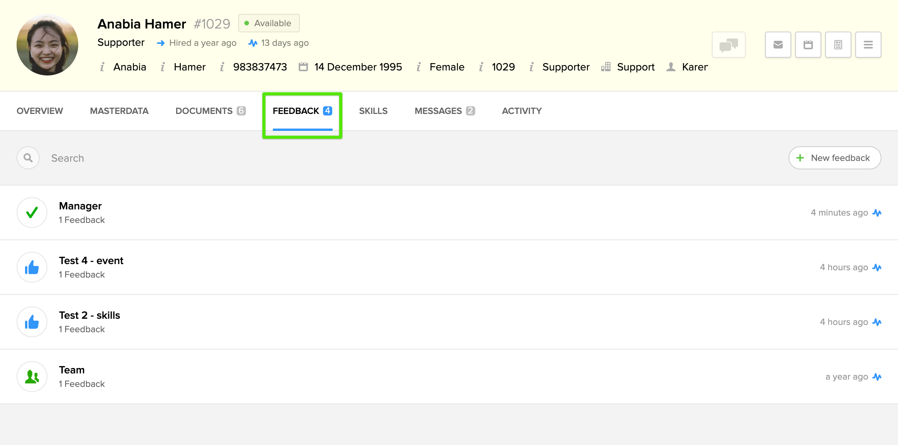Click the Female gender field

(447, 67)
